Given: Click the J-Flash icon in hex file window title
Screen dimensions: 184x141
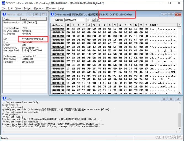Looking at the screenshot, I should [x=52, y=14].
